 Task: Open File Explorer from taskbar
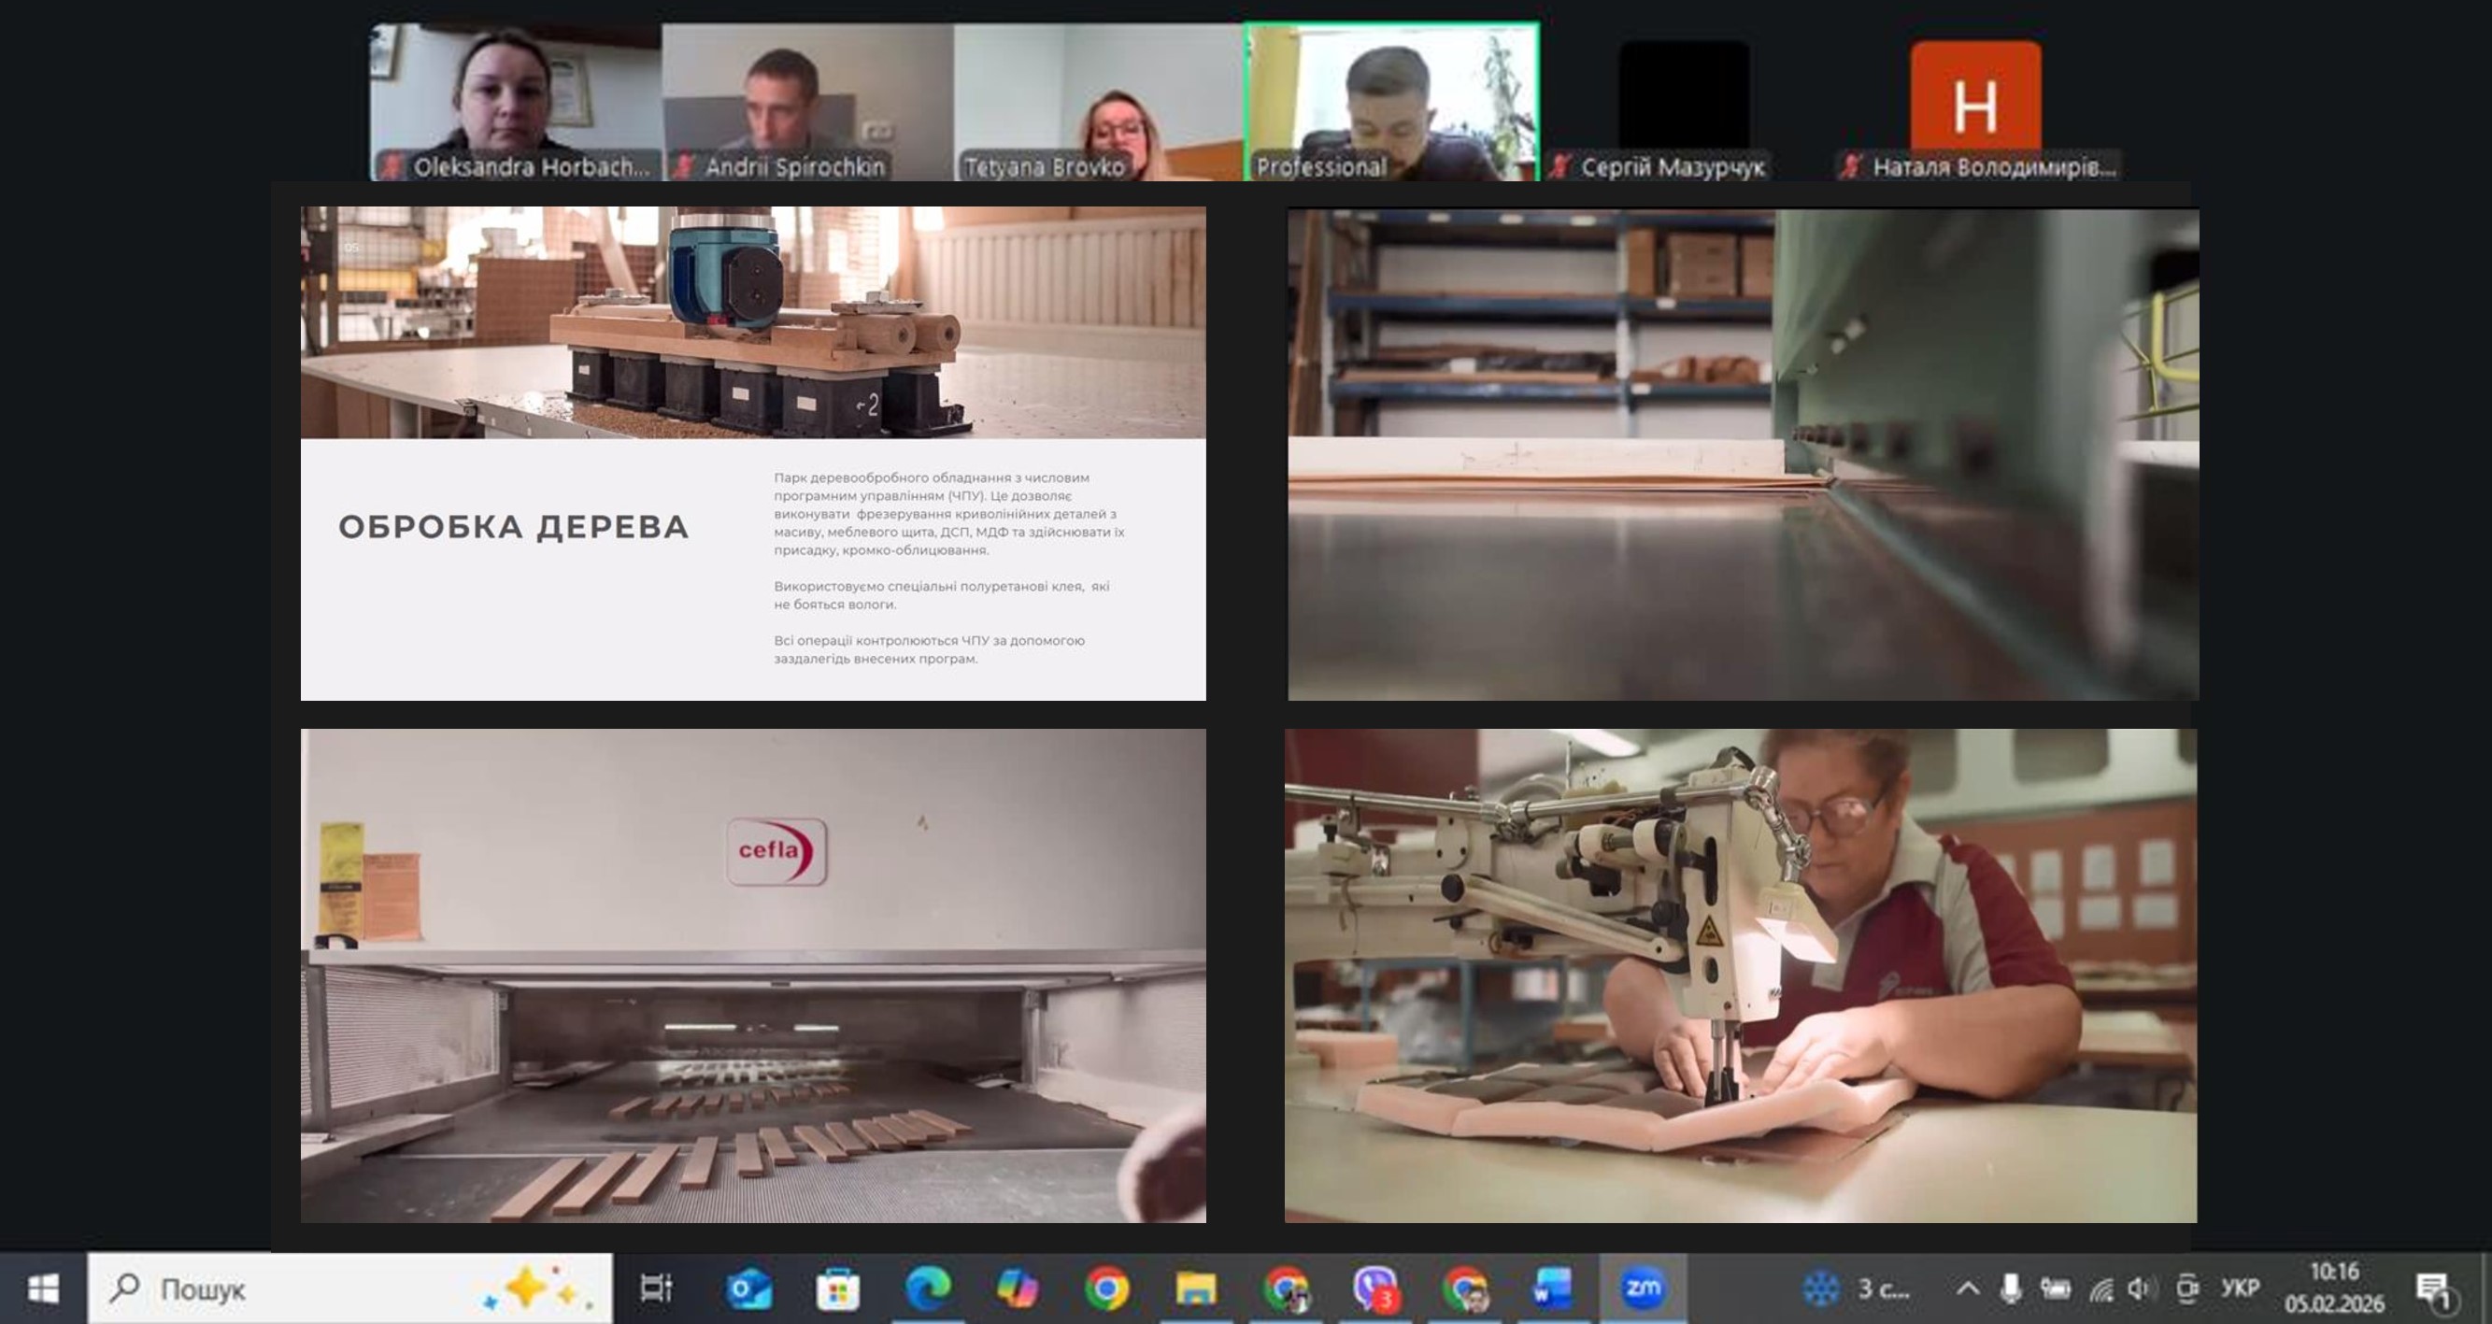(1196, 1288)
